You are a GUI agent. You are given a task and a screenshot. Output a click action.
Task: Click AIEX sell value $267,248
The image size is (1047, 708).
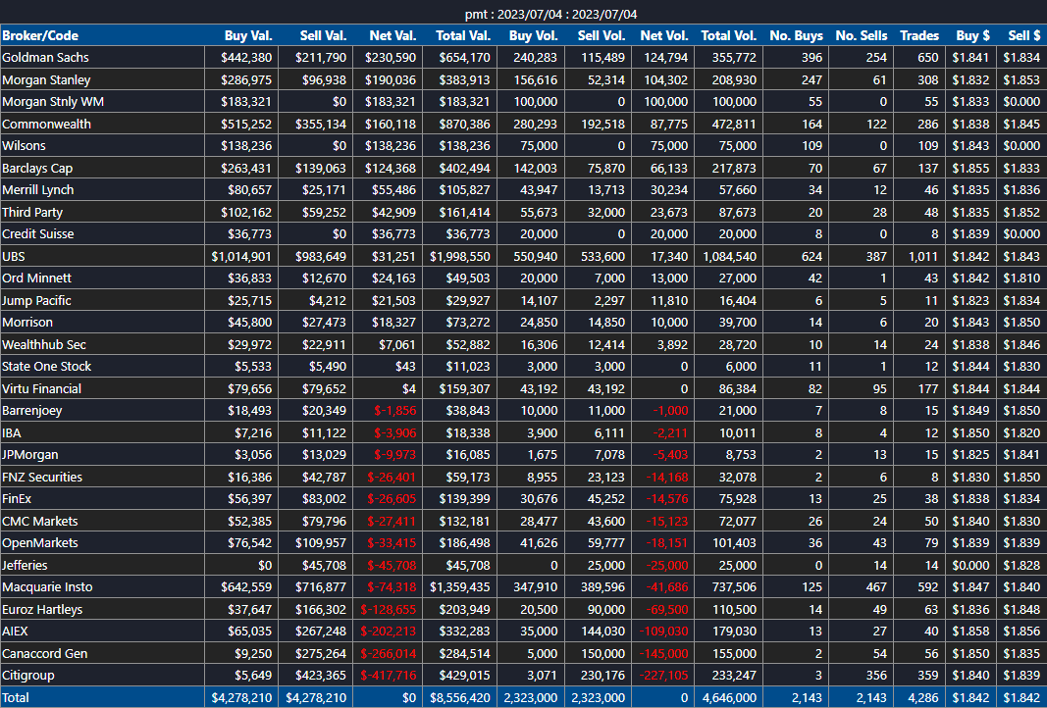point(321,631)
